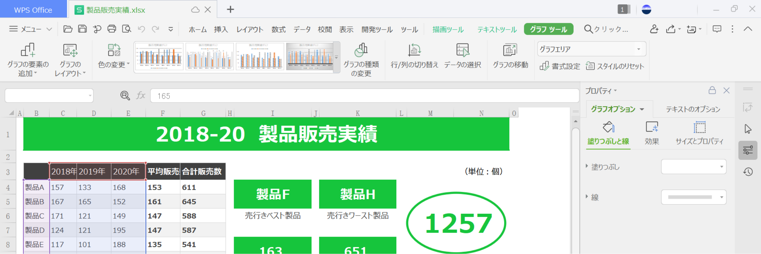Open the メニュー hamburger menu
The width and height of the screenshot is (761, 254).
pyautogui.click(x=30, y=29)
